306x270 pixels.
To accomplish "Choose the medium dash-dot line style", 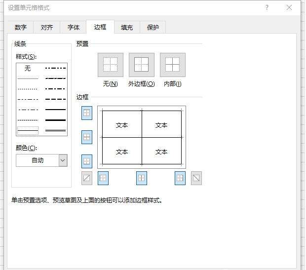I will pos(55,89).
